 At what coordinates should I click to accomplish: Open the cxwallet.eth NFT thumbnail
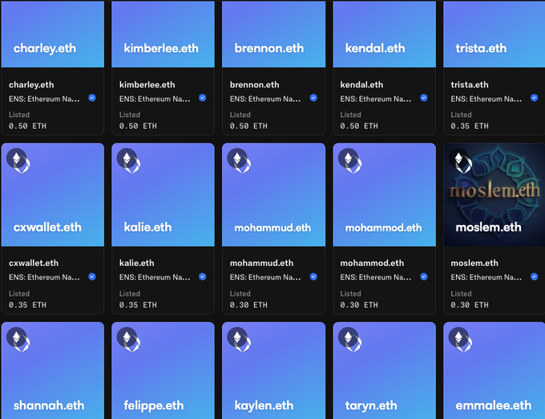pos(53,195)
